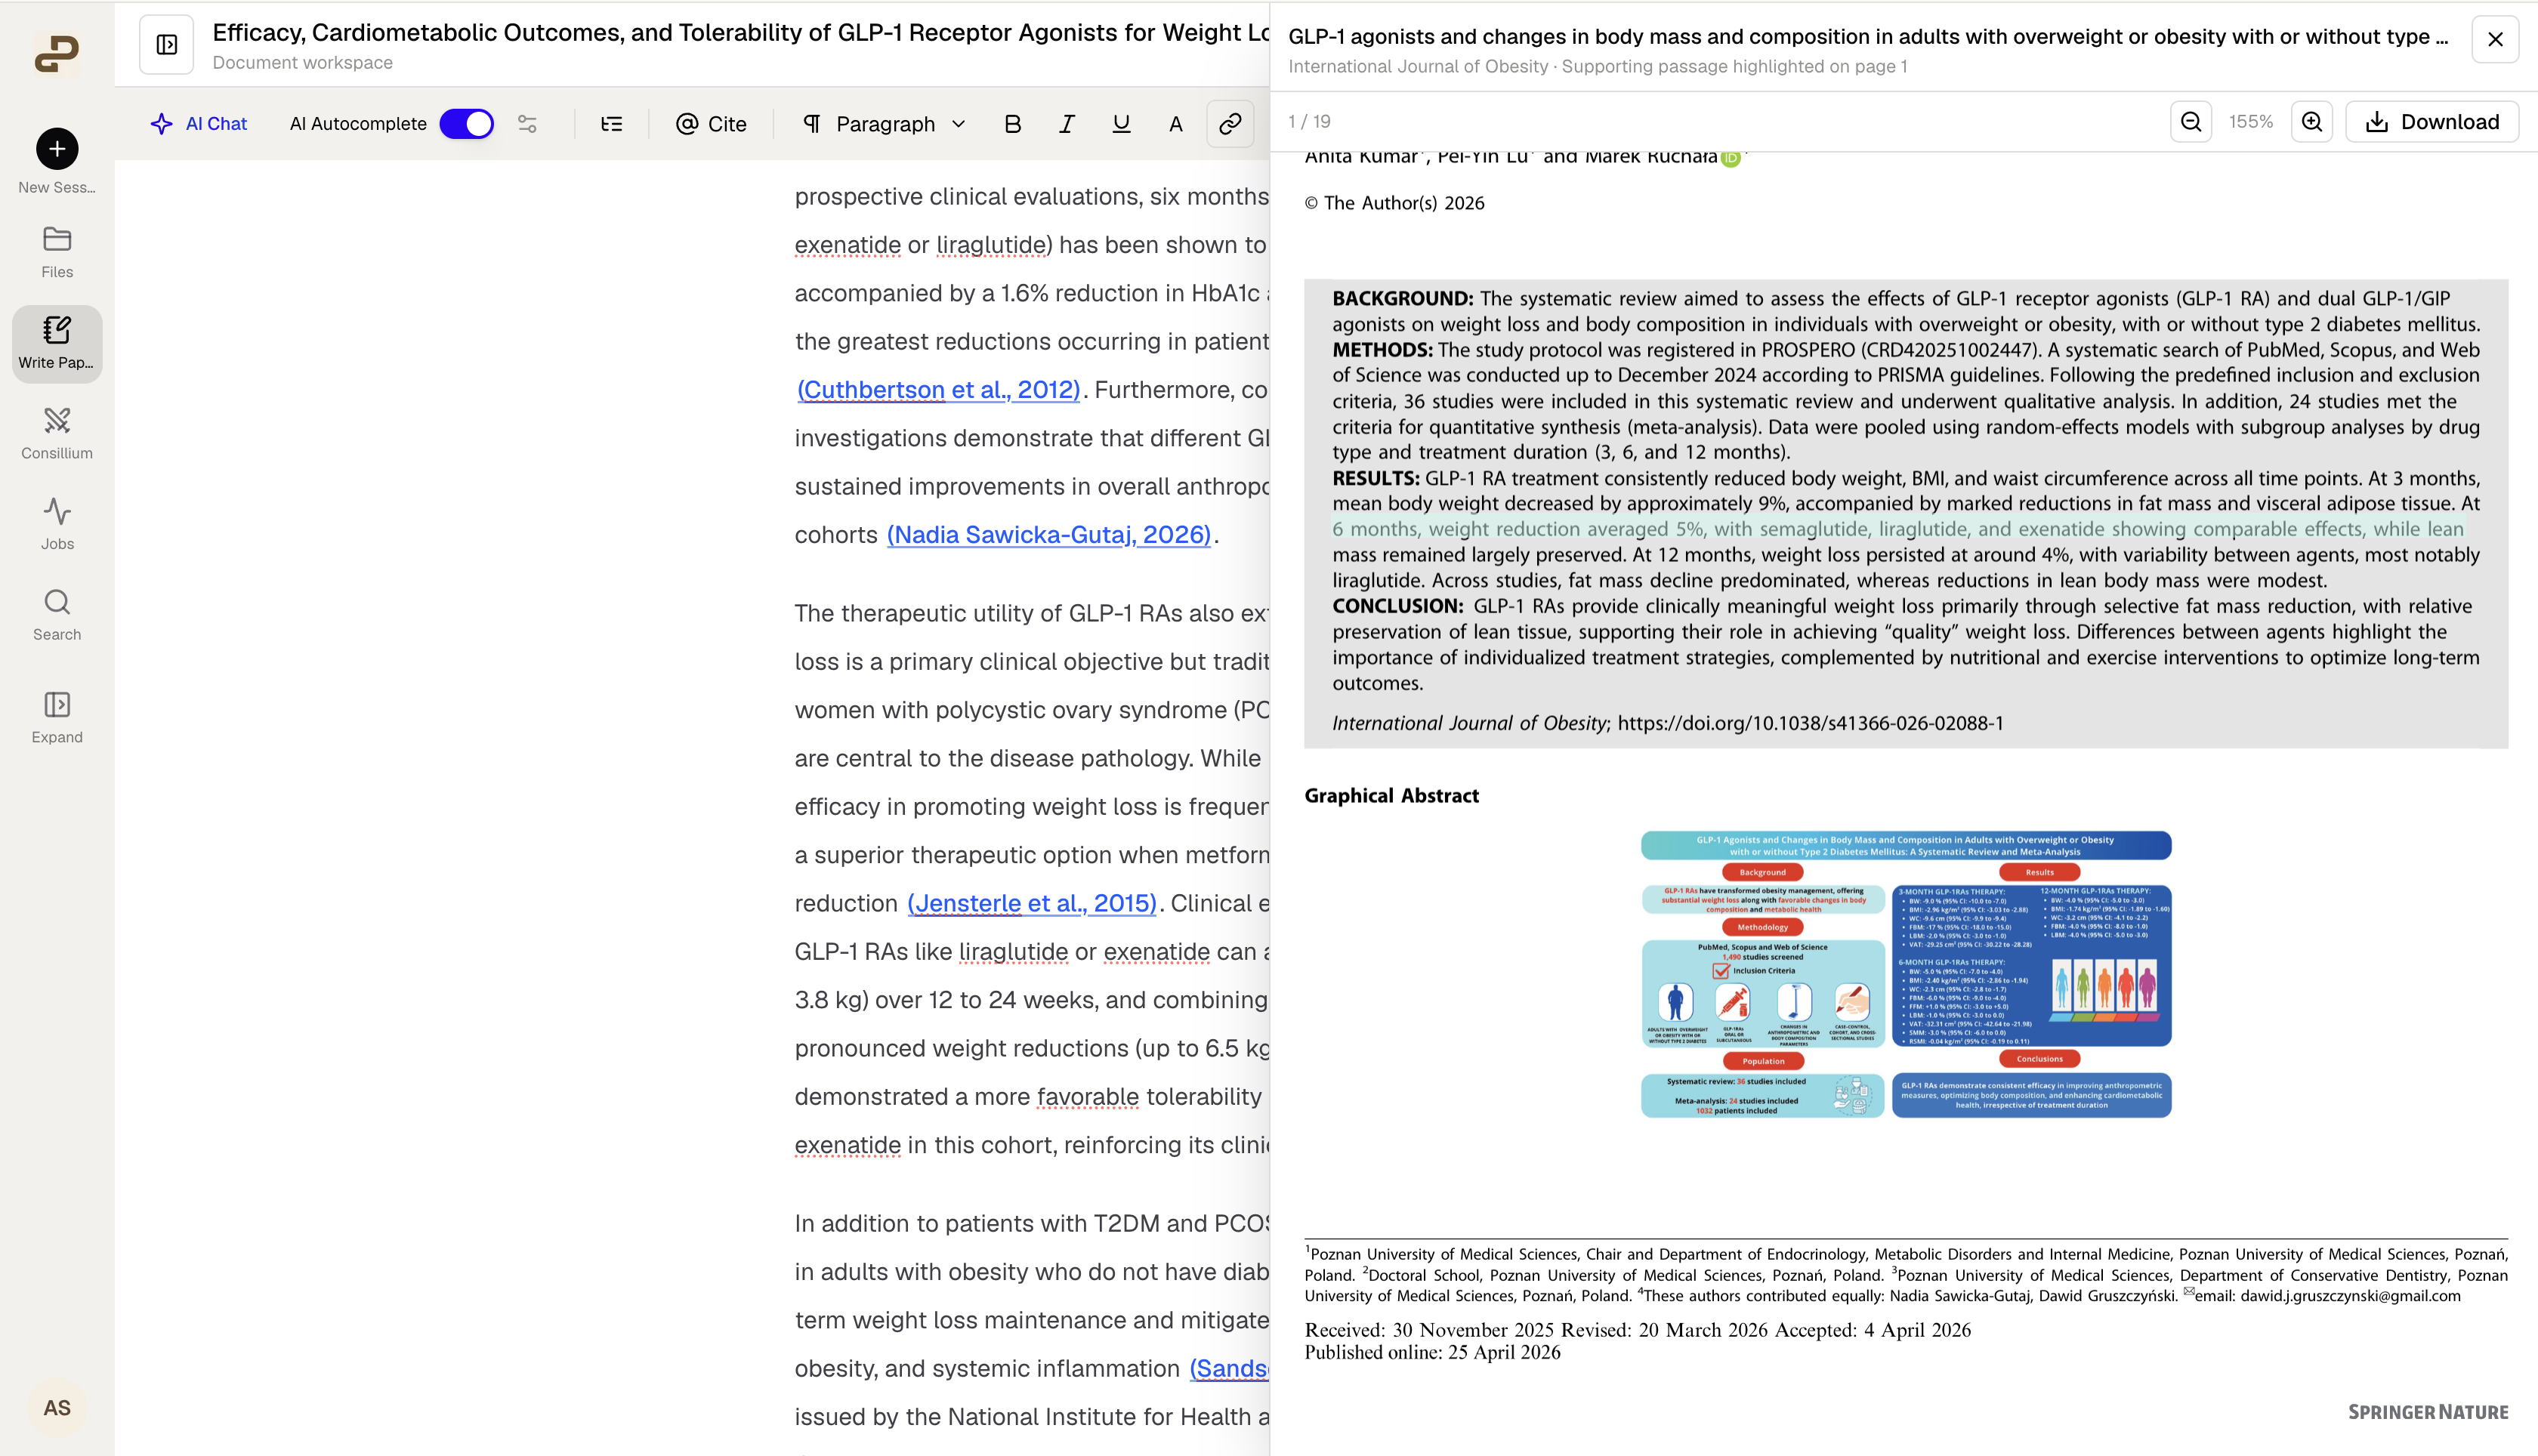Click the Graphical Abstract image
Screen dimensions: 2538x1456
click(1906, 974)
